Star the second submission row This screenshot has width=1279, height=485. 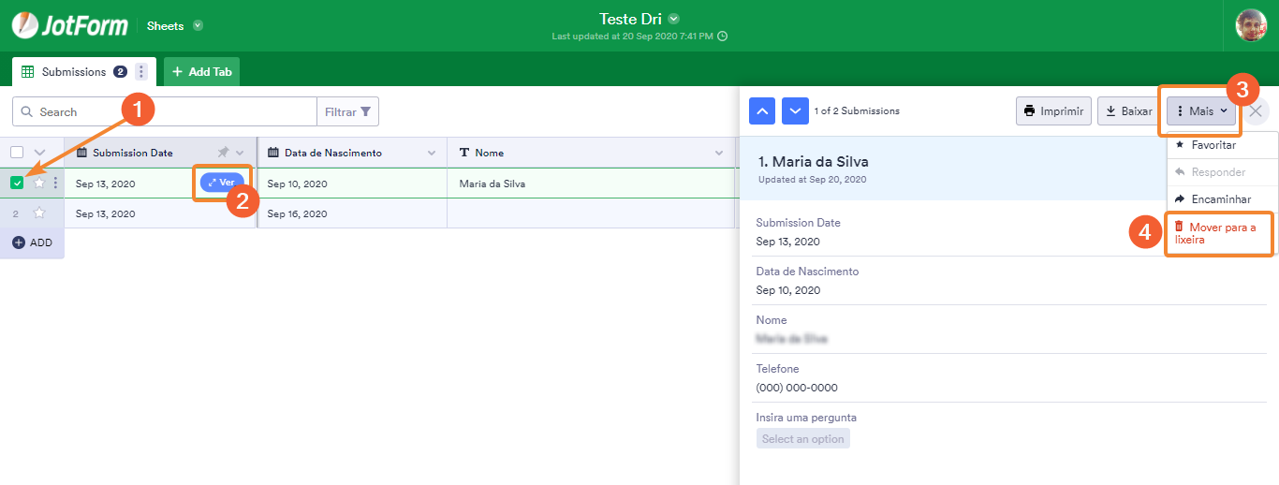(39, 213)
